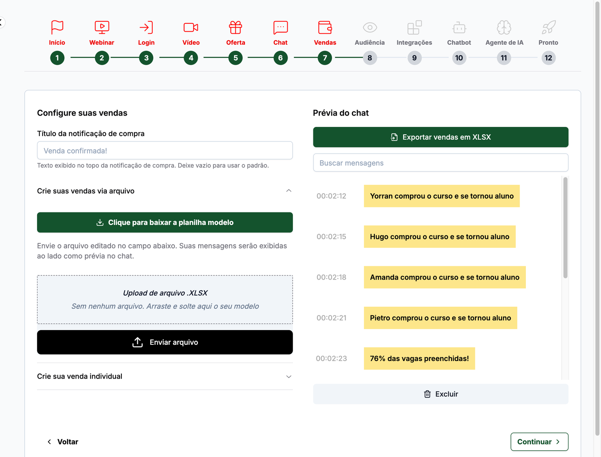
Task: Select step number 8 circle
Action: [x=370, y=58]
